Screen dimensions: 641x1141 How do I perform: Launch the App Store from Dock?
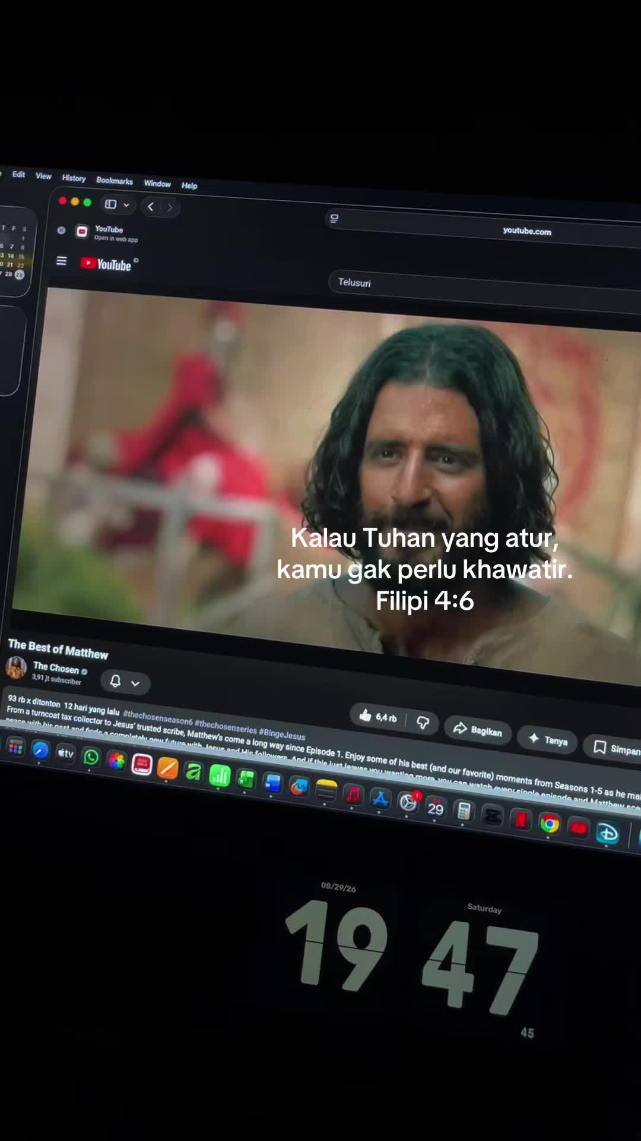click(380, 799)
